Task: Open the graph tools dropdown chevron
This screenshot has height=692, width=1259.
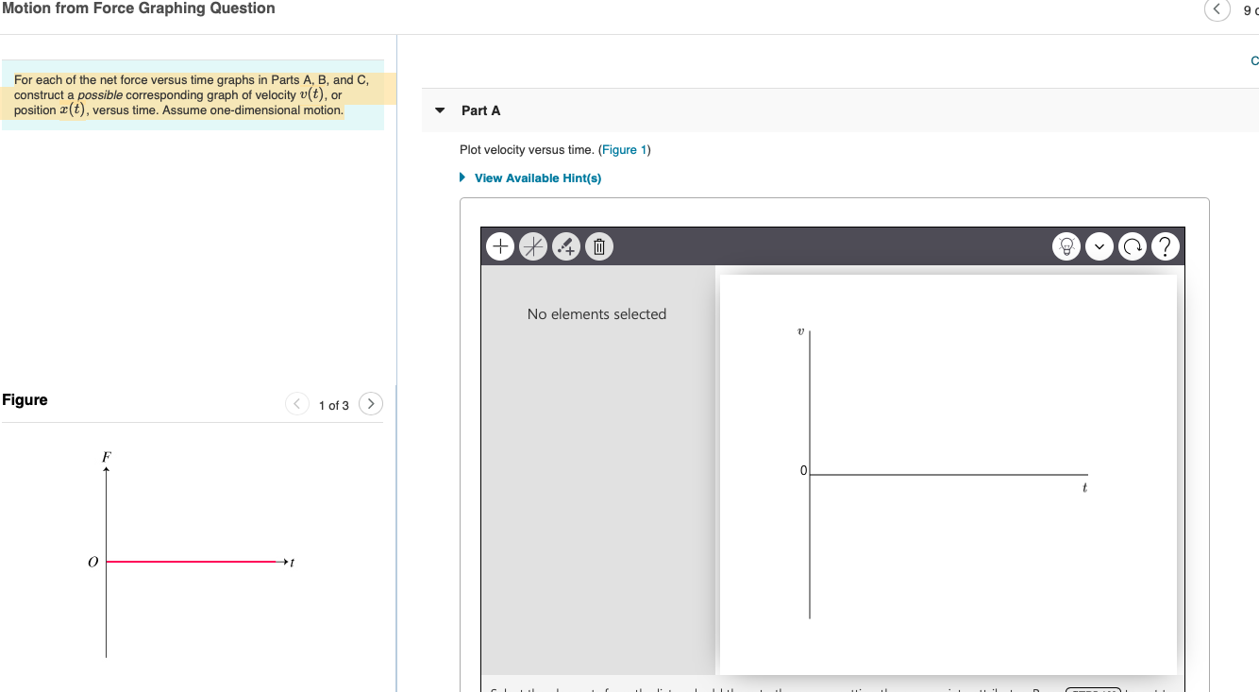Action: 1099,245
